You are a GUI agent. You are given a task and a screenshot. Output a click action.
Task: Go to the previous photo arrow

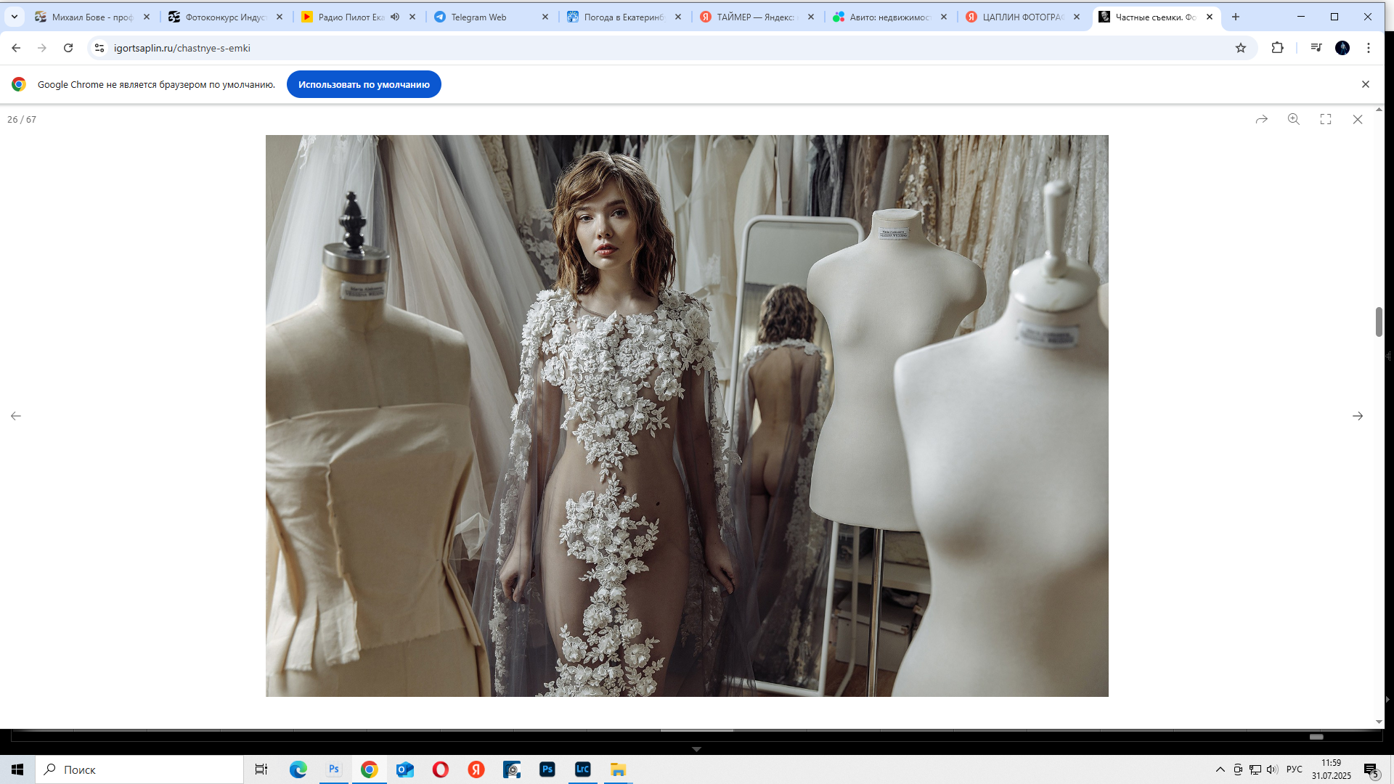point(16,416)
